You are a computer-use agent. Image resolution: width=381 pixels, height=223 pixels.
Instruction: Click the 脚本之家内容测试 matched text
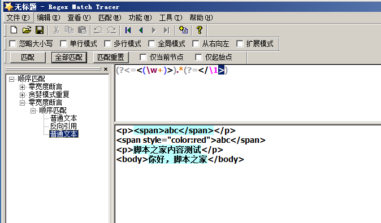pyautogui.click(x=167, y=150)
